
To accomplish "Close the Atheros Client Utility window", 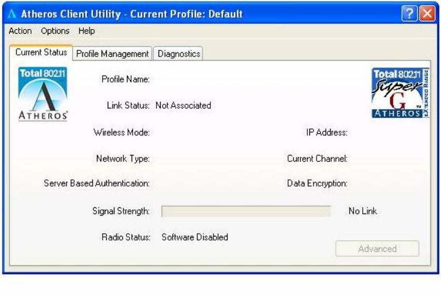I will [x=428, y=13].
